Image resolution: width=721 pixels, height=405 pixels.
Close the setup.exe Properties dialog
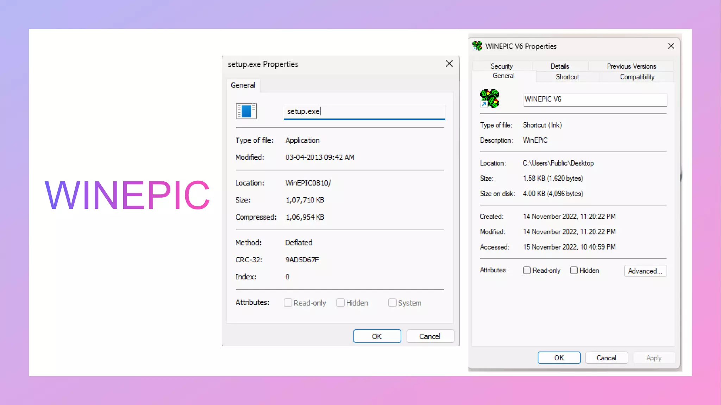[449, 64]
